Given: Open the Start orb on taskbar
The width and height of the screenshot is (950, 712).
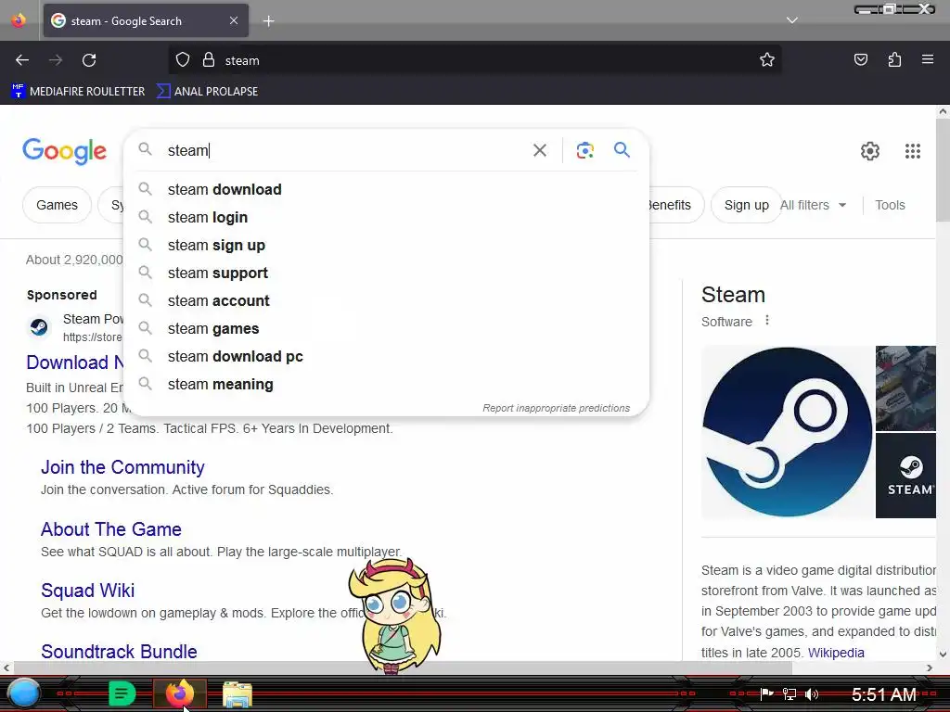Looking at the screenshot, I should [23, 693].
